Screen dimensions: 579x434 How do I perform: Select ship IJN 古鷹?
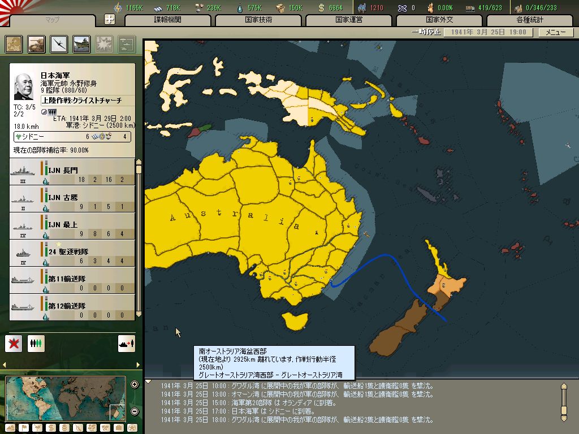point(72,199)
